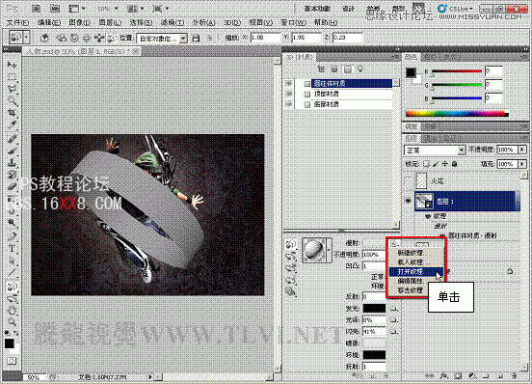The width and height of the screenshot is (532, 384).
Task: Open the 发光 texture menu icon
Action: pyautogui.click(x=393, y=309)
